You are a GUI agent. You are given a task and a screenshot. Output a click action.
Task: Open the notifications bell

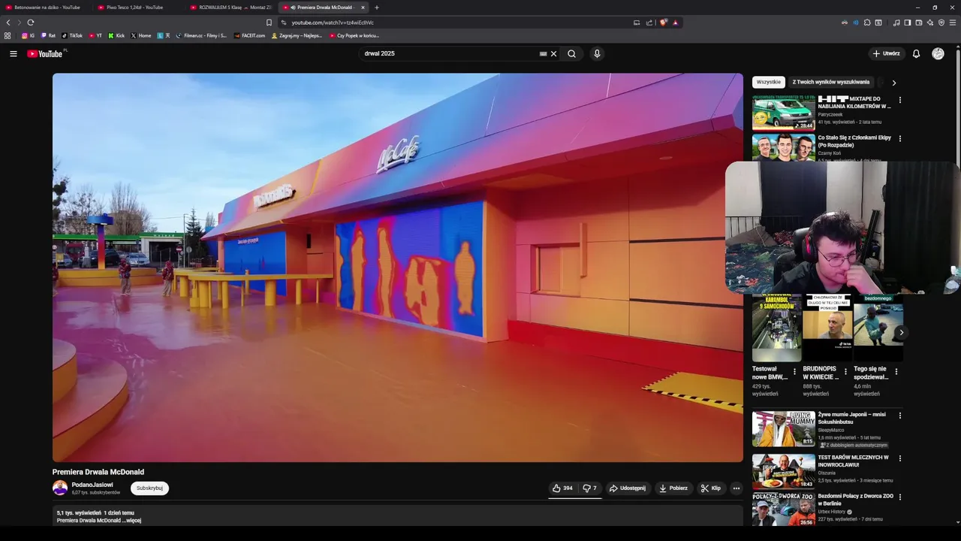(916, 53)
